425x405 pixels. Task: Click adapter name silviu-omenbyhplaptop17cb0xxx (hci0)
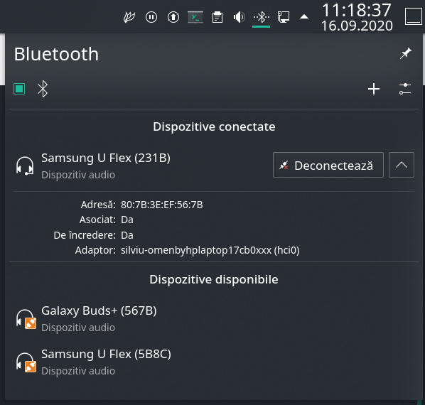pyautogui.click(x=210, y=250)
